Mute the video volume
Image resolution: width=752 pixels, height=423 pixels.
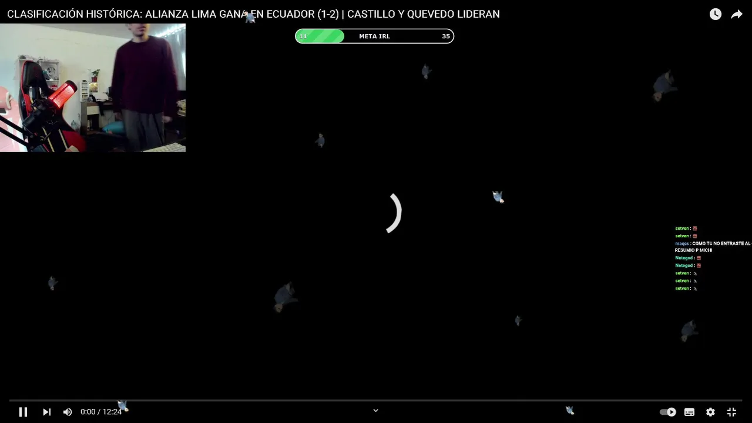click(68, 412)
